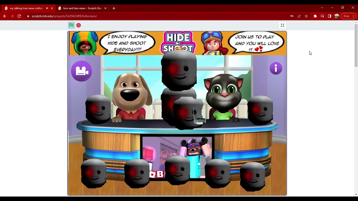This screenshot has width=358, height=201.
Task: Click the browser forward arrow
Action: coord(12,16)
